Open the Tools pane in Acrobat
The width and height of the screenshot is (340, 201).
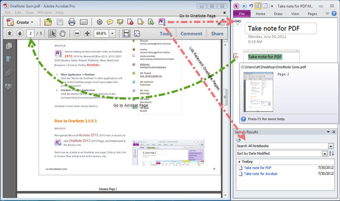point(165,33)
